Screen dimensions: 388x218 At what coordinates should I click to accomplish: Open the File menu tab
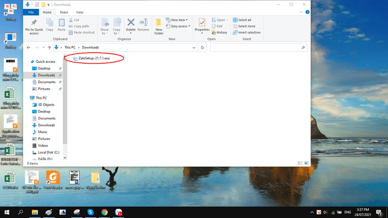(x=30, y=12)
